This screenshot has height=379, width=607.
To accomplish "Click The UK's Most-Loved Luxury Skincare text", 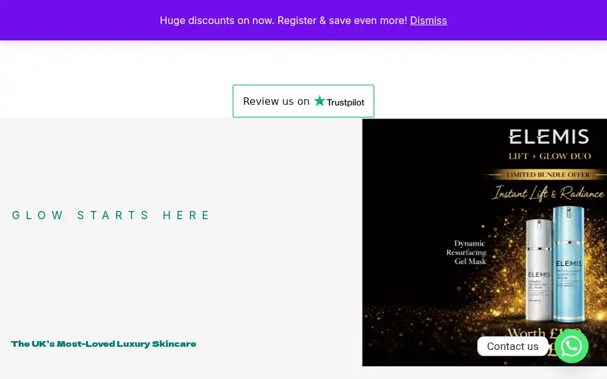I will [103, 344].
